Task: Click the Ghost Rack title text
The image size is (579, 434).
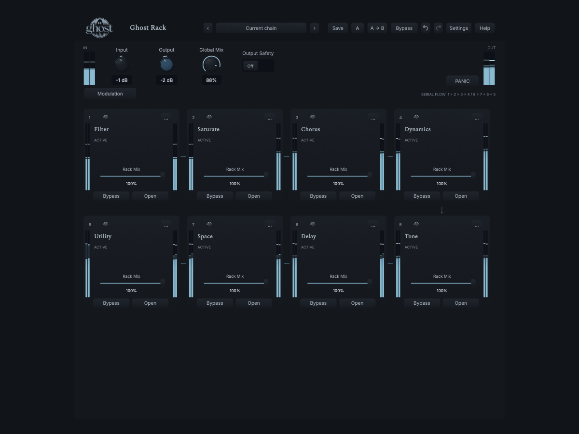Action: pyautogui.click(x=148, y=27)
